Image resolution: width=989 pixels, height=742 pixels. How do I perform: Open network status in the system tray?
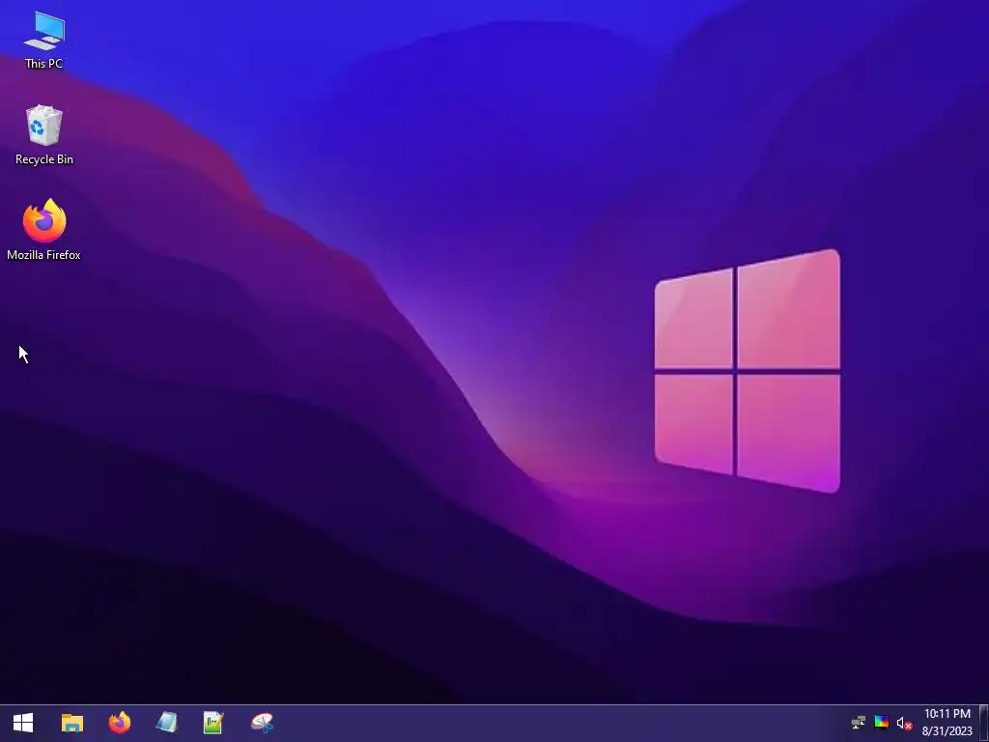point(858,723)
